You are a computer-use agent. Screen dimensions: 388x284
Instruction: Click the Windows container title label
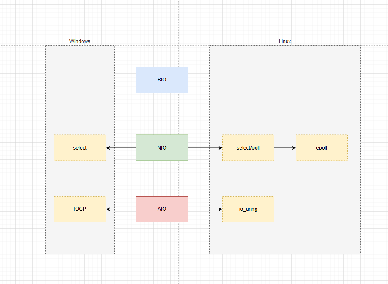[x=80, y=41]
